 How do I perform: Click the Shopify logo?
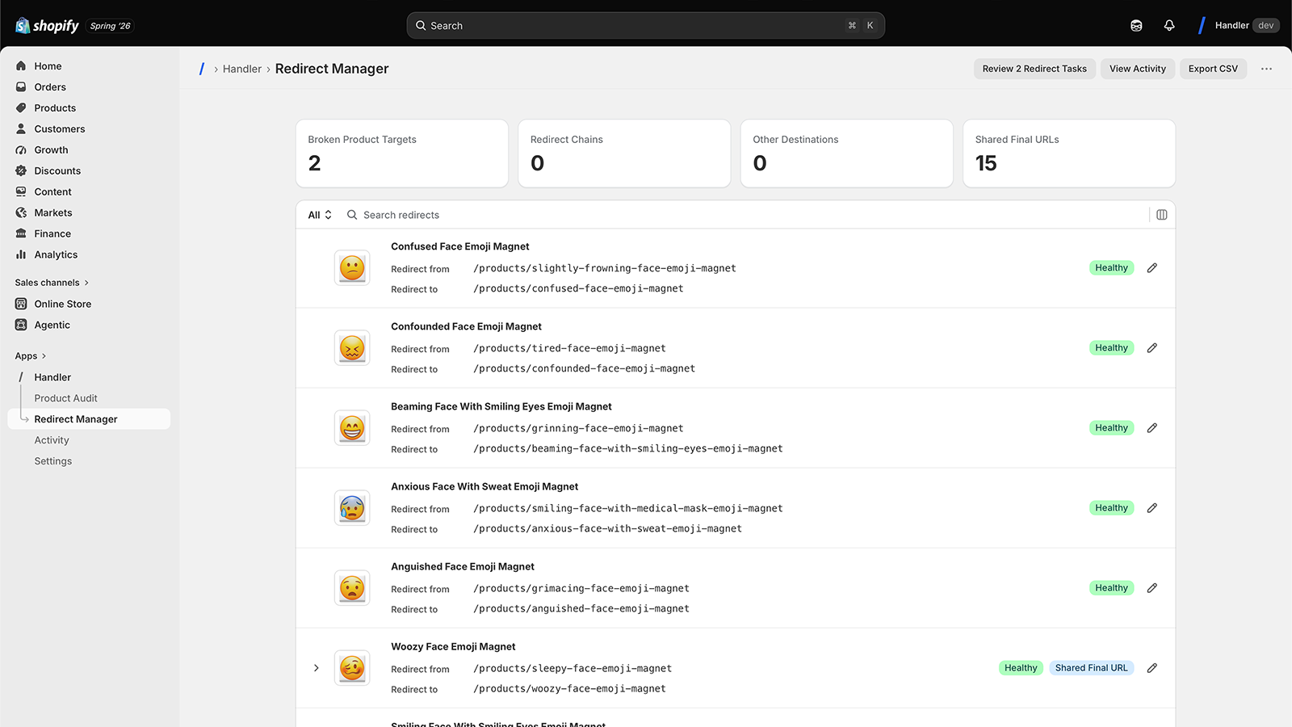47,26
